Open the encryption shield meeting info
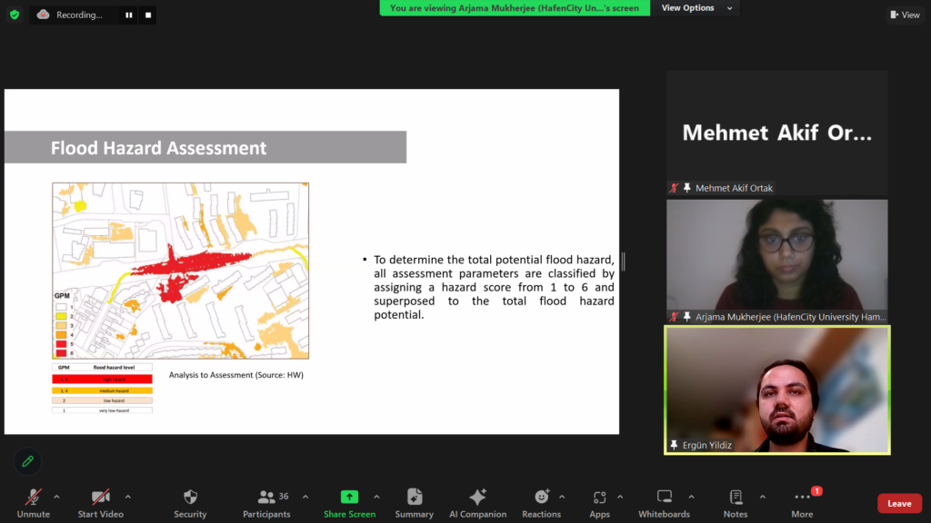The height and width of the screenshot is (523, 931). (15, 15)
